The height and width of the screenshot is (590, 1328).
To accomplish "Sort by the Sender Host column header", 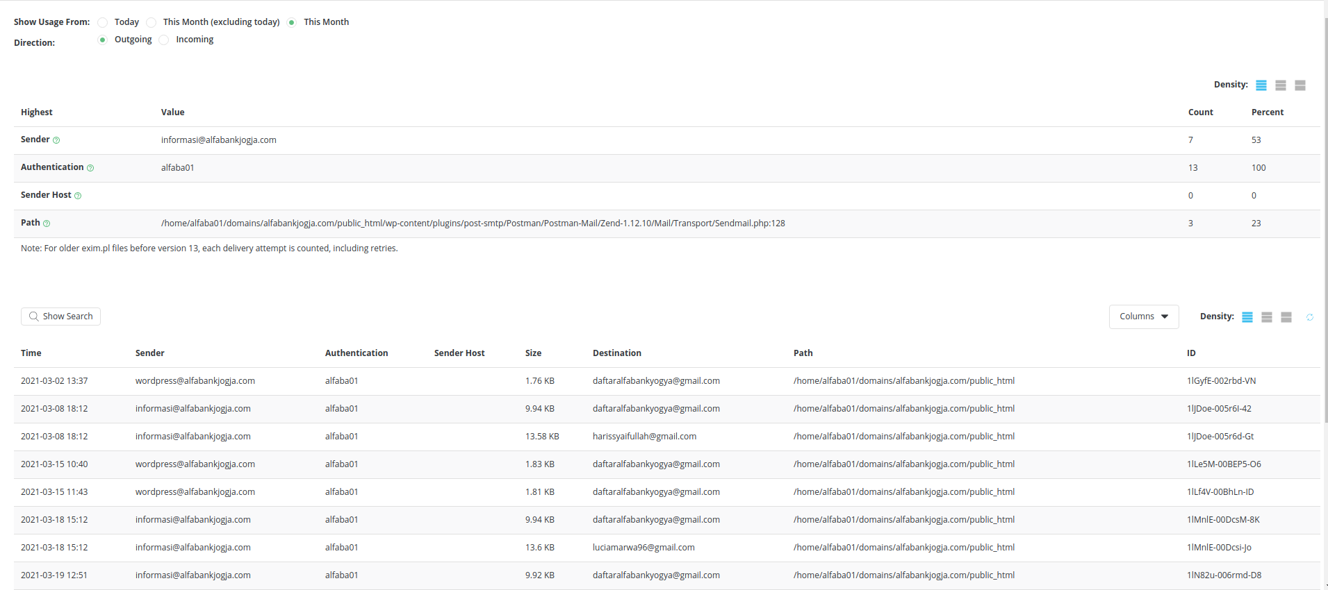I will coord(459,353).
